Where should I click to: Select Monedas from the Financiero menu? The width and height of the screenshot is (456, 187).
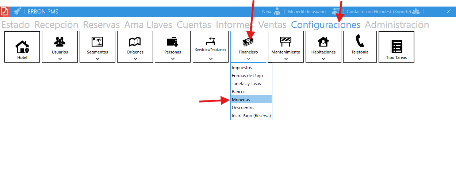(241, 100)
